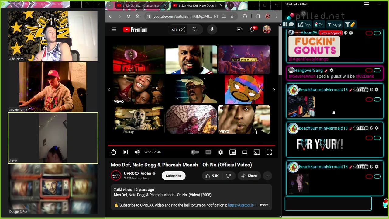Mute the video player volume
Image resolution: width=389 pixels, height=219 pixels.
[x=137, y=152]
